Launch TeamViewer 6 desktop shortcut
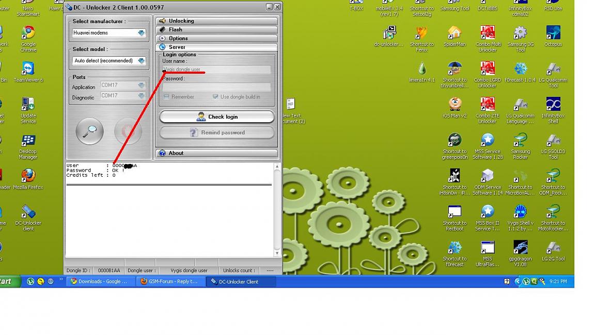 point(28,70)
